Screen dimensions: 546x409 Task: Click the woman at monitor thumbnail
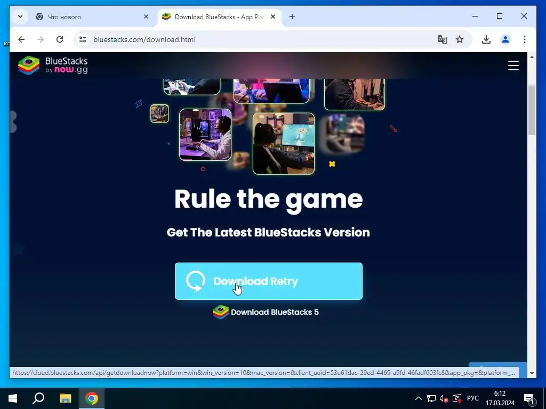coord(284,144)
